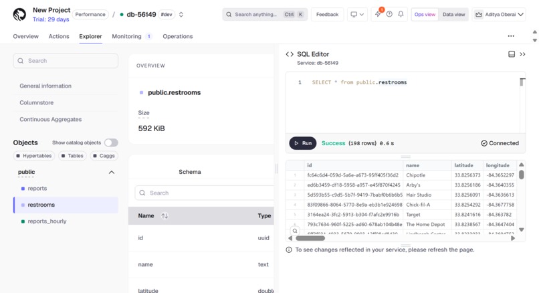
Task: Click the sidebar Search field
Action: pos(66,60)
